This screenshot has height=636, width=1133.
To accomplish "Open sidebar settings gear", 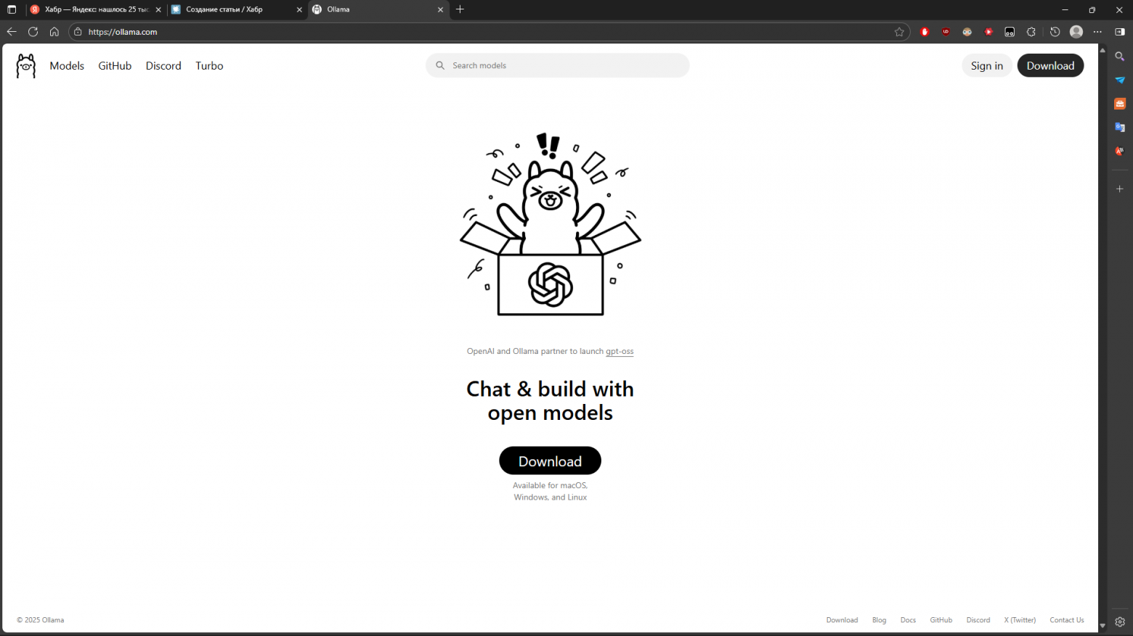I will (x=1120, y=621).
